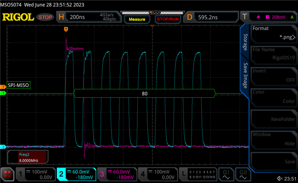Toggle channel 3 display
Screen dimensions: 298x183
[x=117, y=174]
